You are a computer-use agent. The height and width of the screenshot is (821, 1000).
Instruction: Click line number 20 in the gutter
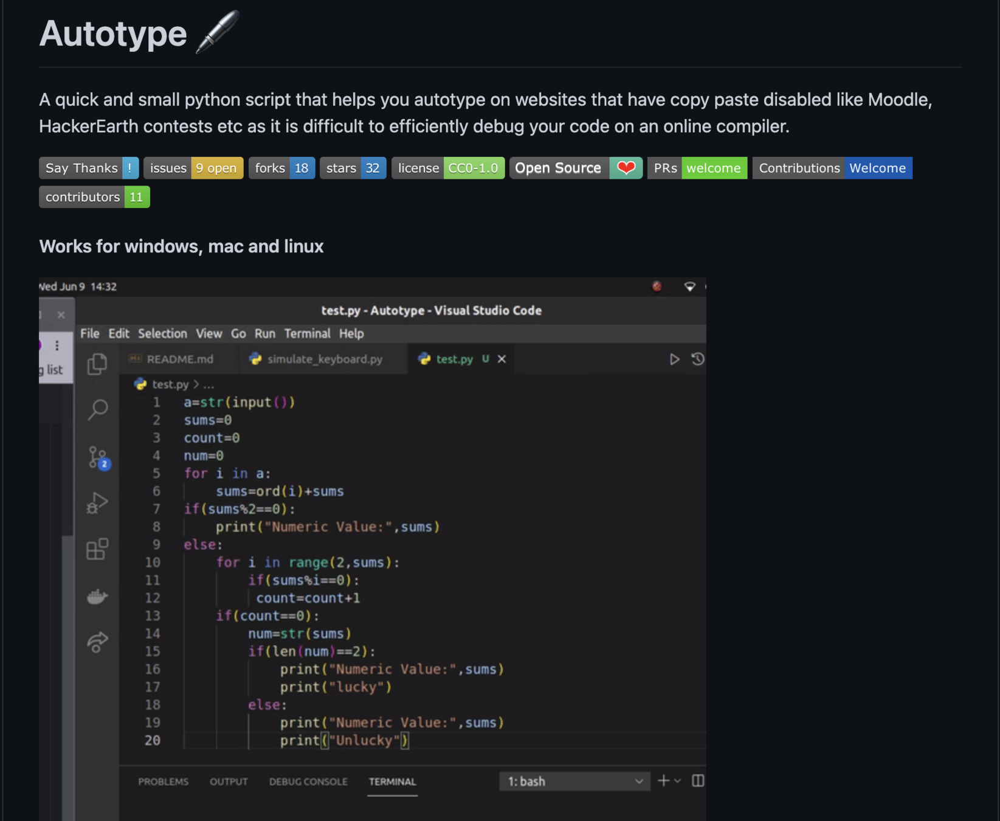[153, 740]
